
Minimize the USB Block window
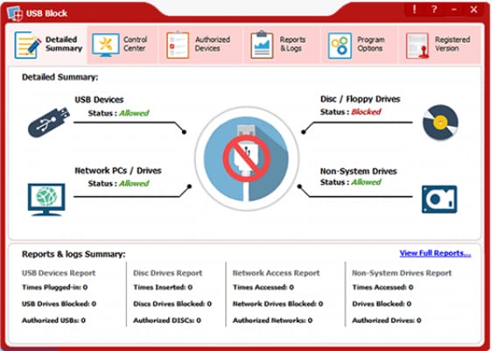click(x=453, y=10)
